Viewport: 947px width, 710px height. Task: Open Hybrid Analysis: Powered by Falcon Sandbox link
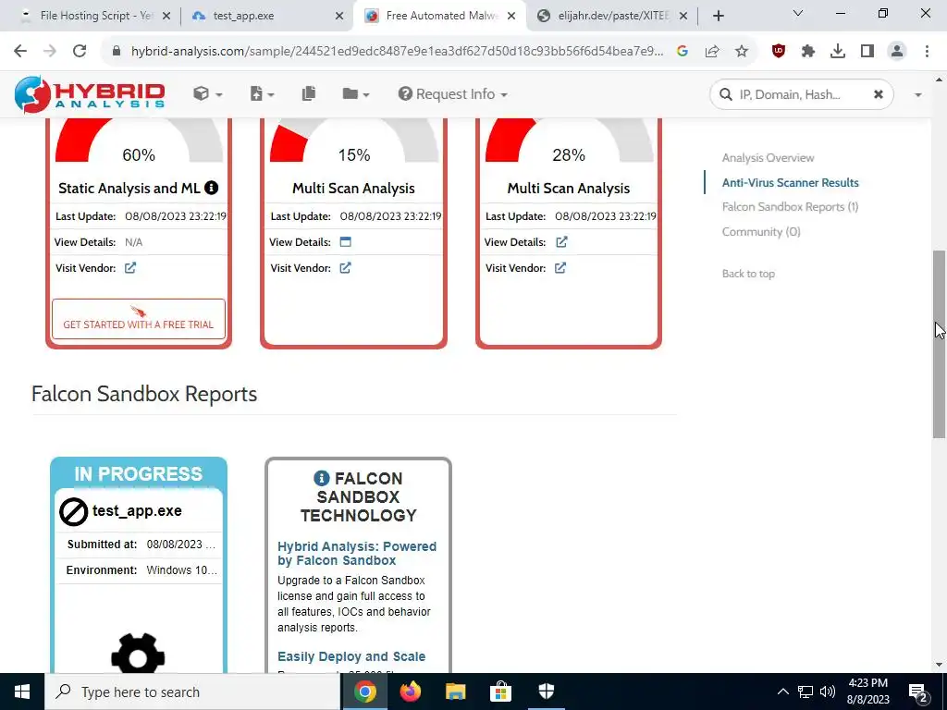point(356,553)
